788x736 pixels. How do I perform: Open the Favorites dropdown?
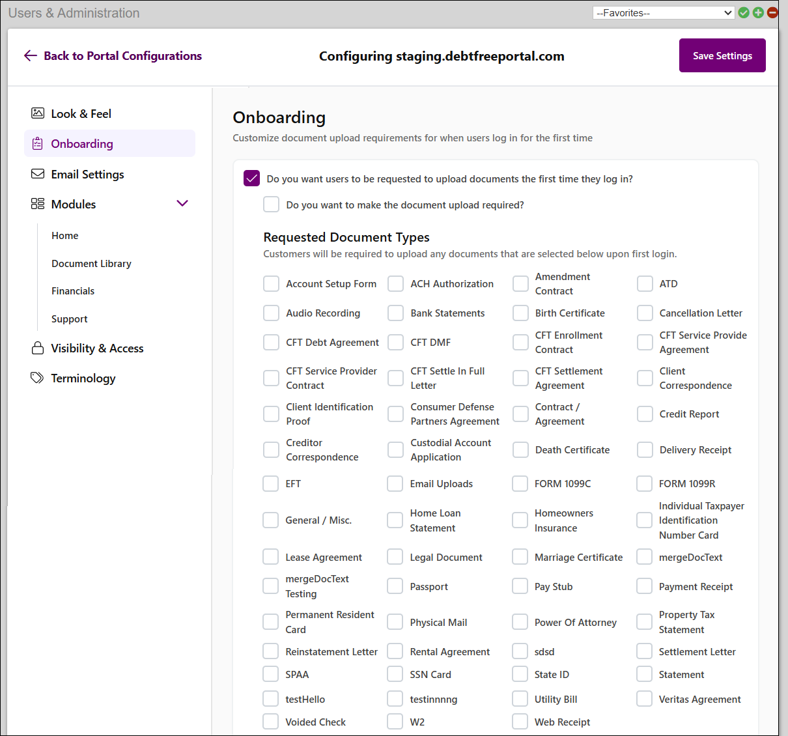click(x=664, y=12)
